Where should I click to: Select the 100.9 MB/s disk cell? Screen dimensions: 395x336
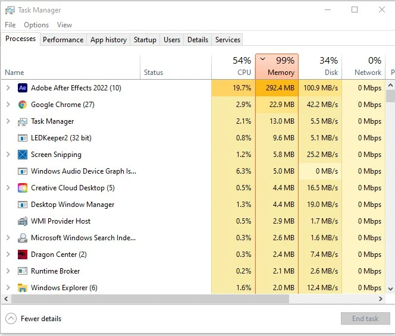coord(320,88)
